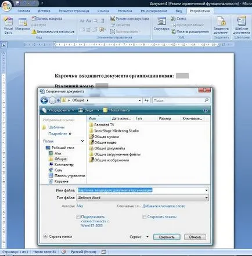Open SonicStage Mastering Studio folder
Image resolution: width=252 pixels, height=256 pixels.
[x=114, y=131]
